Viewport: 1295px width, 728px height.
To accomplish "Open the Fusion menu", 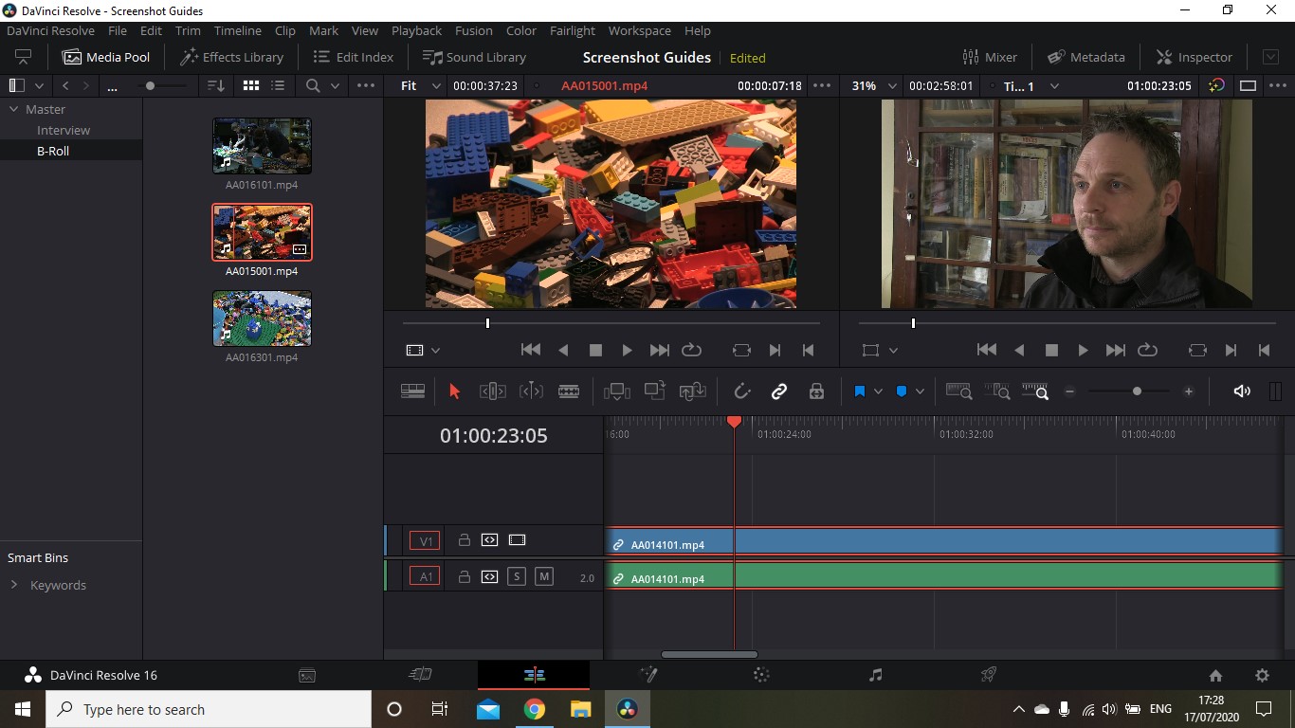I will (473, 30).
